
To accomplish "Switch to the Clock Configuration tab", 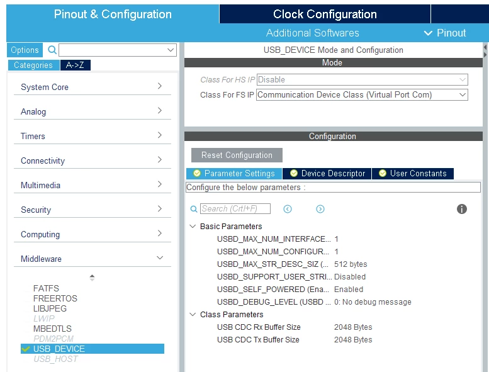I will [x=325, y=14].
